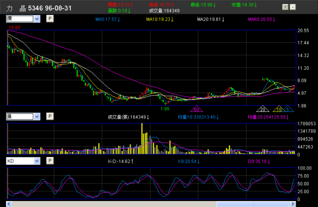This screenshot has width=318, height=207.
Task: Click the MA5:17.57 label
Action: [108, 19]
